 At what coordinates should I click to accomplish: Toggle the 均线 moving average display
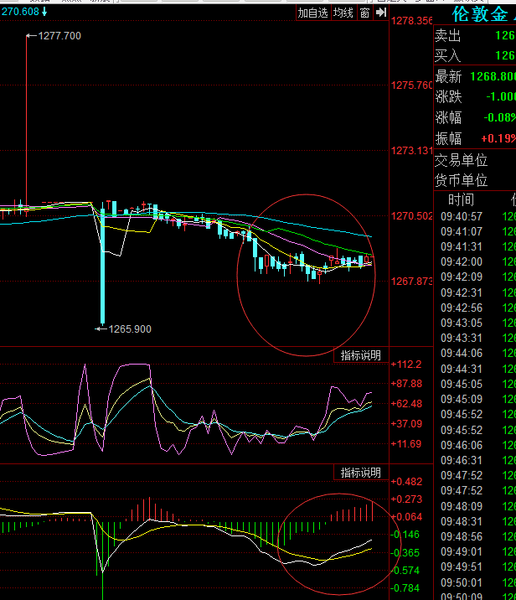(x=343, y=13)
